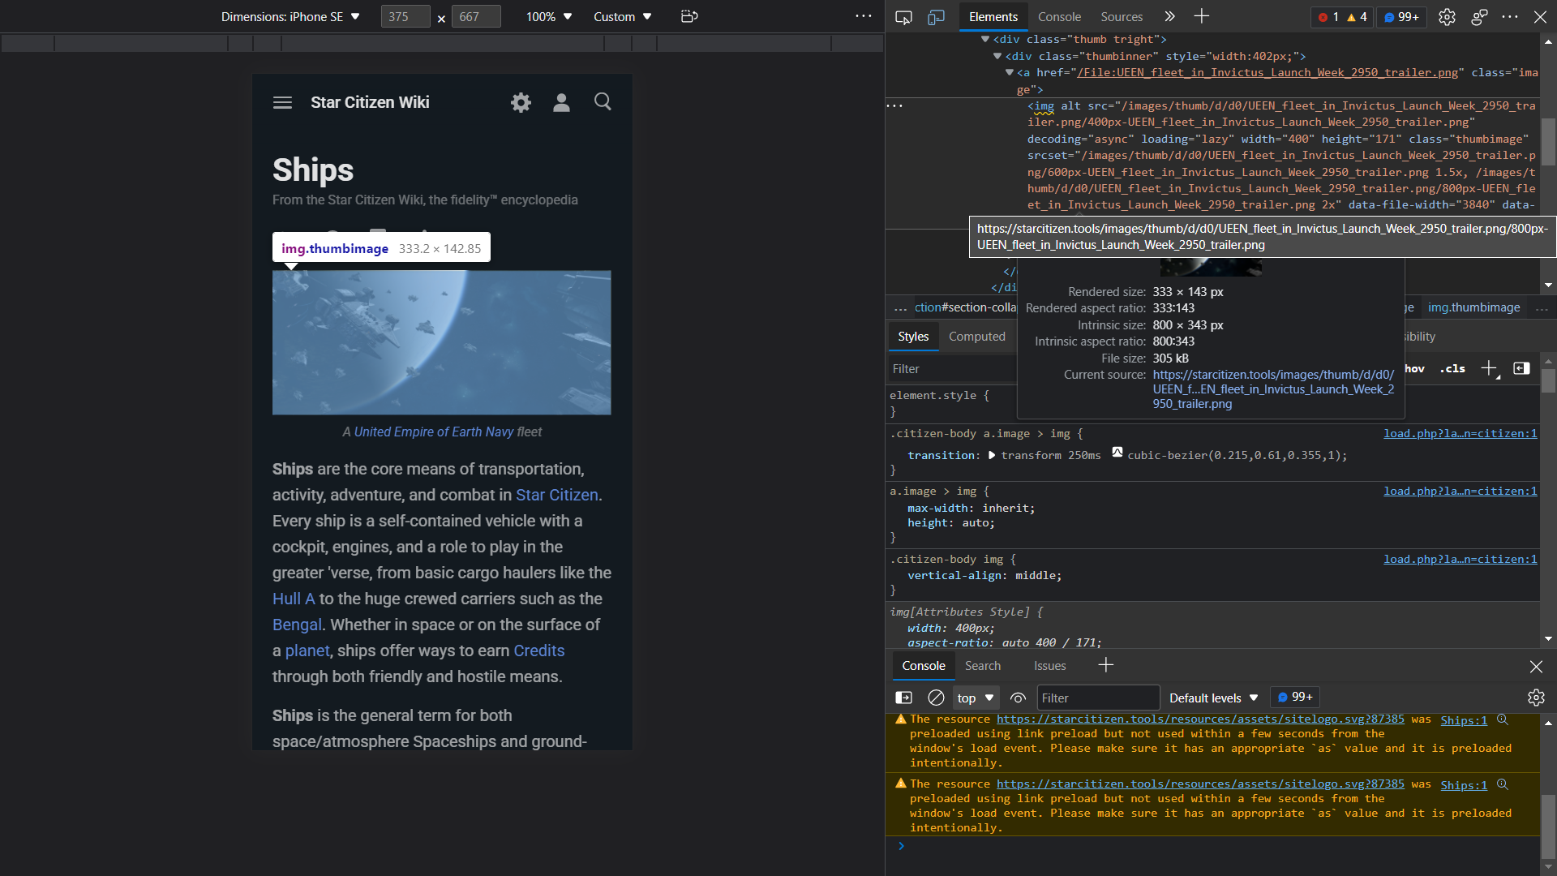Toggle the :hov element state pane
The width and height of the screenshot is (1557, 876).
click(1414, 368)
